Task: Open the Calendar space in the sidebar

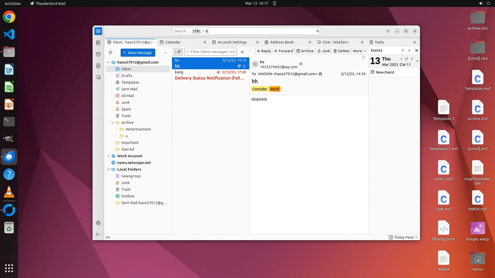Action: [98, 54]
